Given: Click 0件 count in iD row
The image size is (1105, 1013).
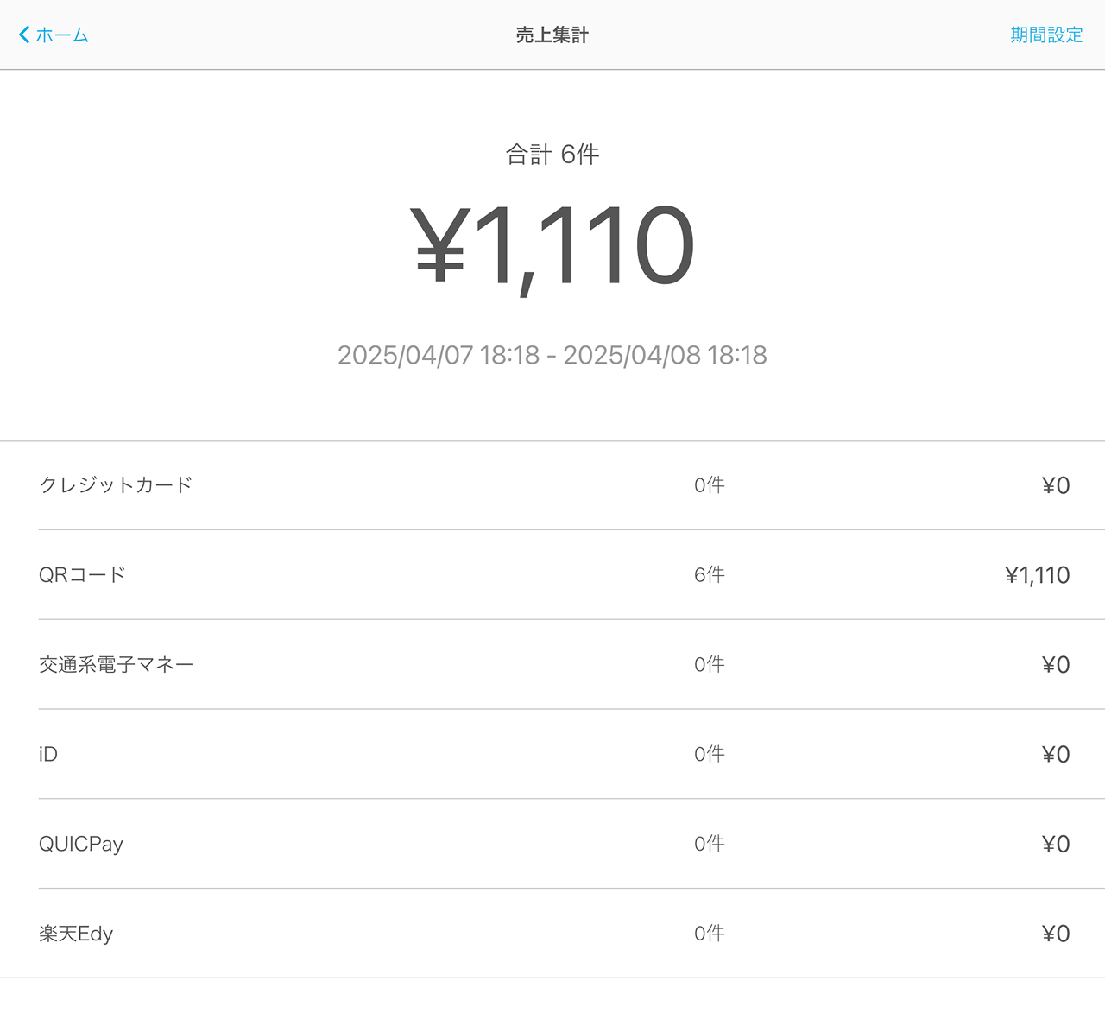Looking at the screenshot, I should 710,755.
